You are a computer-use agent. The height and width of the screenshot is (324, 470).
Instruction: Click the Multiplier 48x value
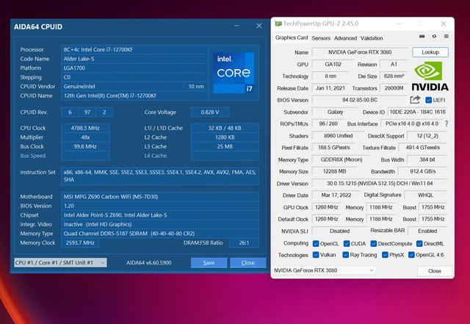(85, 137)
